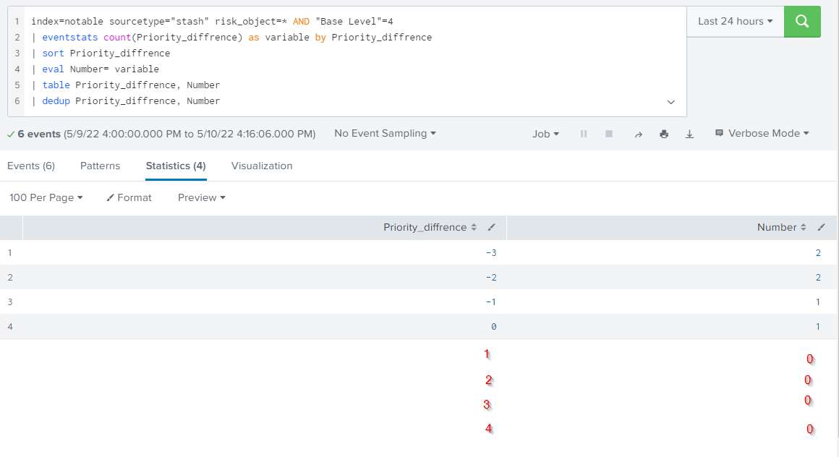Open the Patterns tab
839x457 pixels.
[100, 166]
